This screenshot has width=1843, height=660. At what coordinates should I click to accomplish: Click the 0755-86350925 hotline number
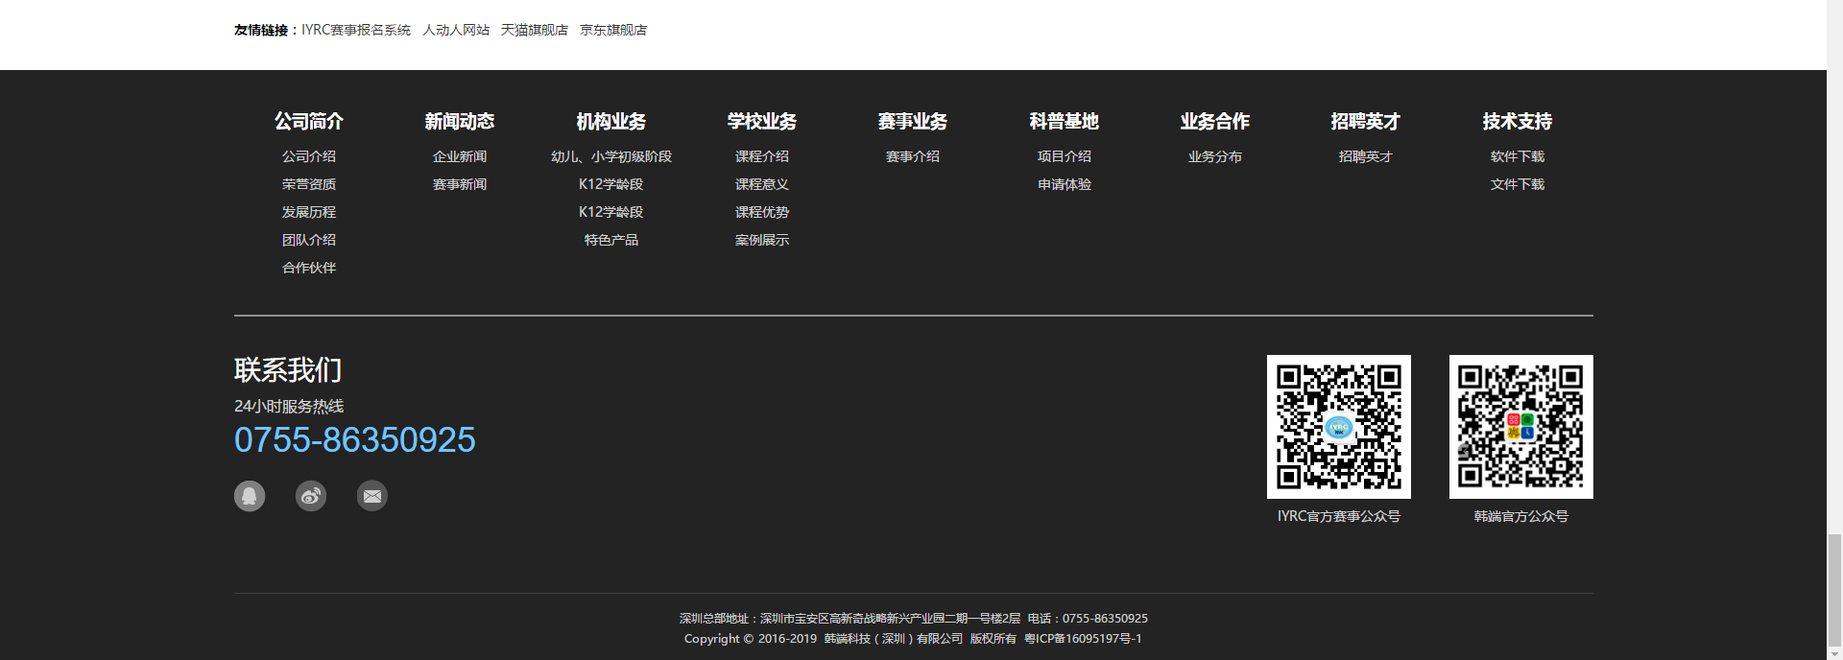pos(355,440)
